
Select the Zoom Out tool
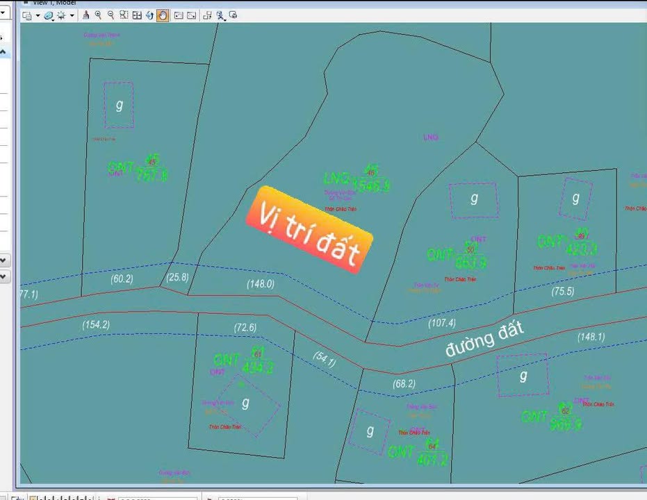click(x=110, y=15)
